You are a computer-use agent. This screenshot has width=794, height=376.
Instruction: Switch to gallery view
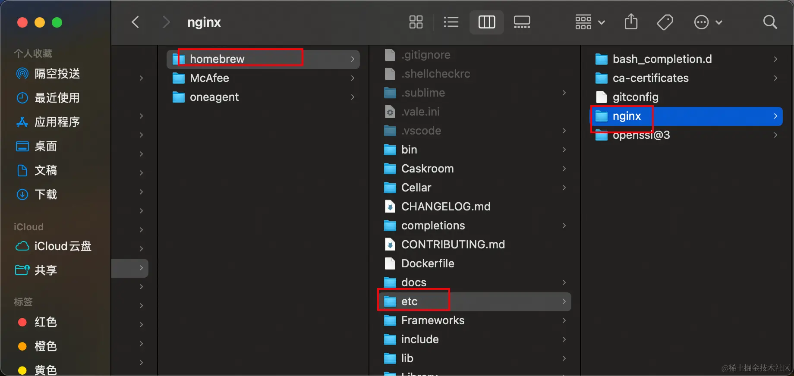522,22
